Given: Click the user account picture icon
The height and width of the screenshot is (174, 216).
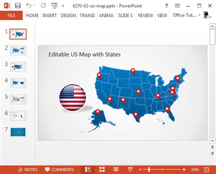Looking at the screenshot, I should [207, 15].
